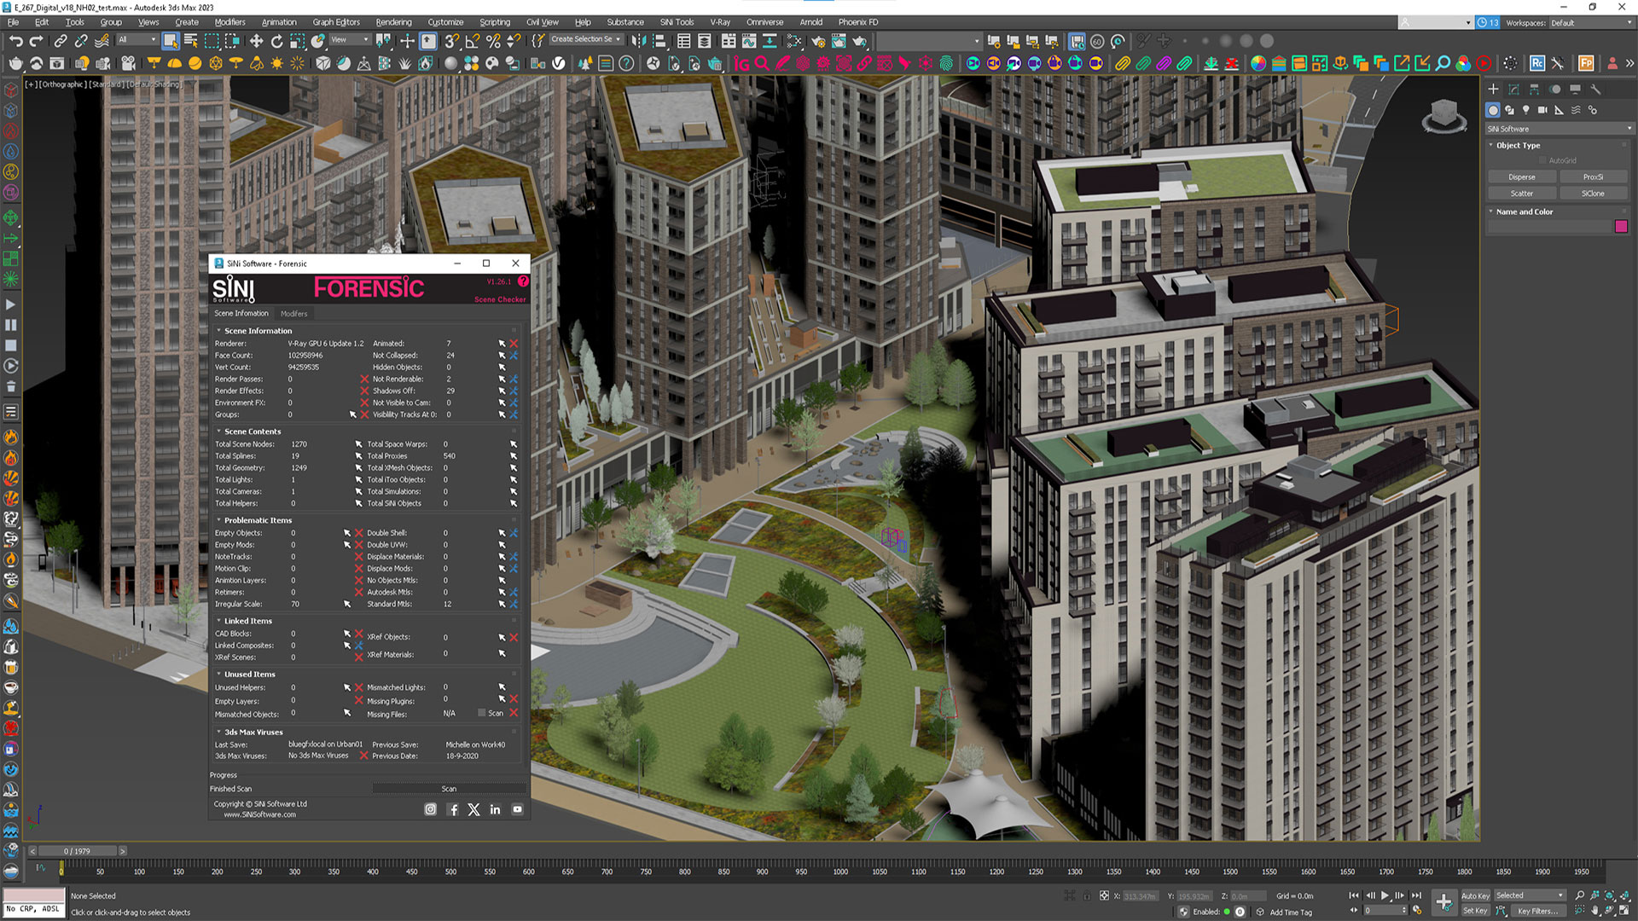Activate the Select Object tool
1638x921 pixels.
(171, 40)
